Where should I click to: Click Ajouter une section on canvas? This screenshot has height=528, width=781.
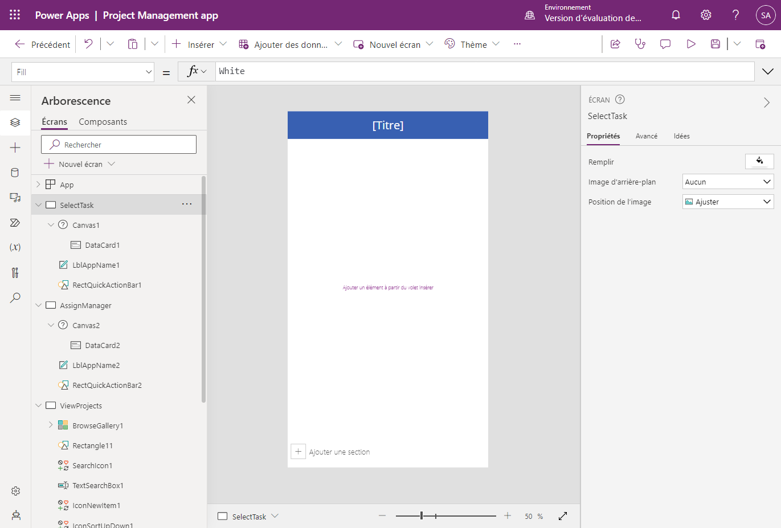pyautogui.click(x=330, y=452)
